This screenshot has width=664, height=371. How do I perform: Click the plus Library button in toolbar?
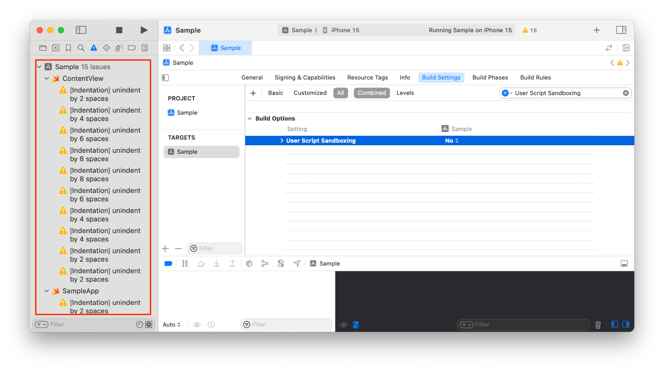point(597,30)
